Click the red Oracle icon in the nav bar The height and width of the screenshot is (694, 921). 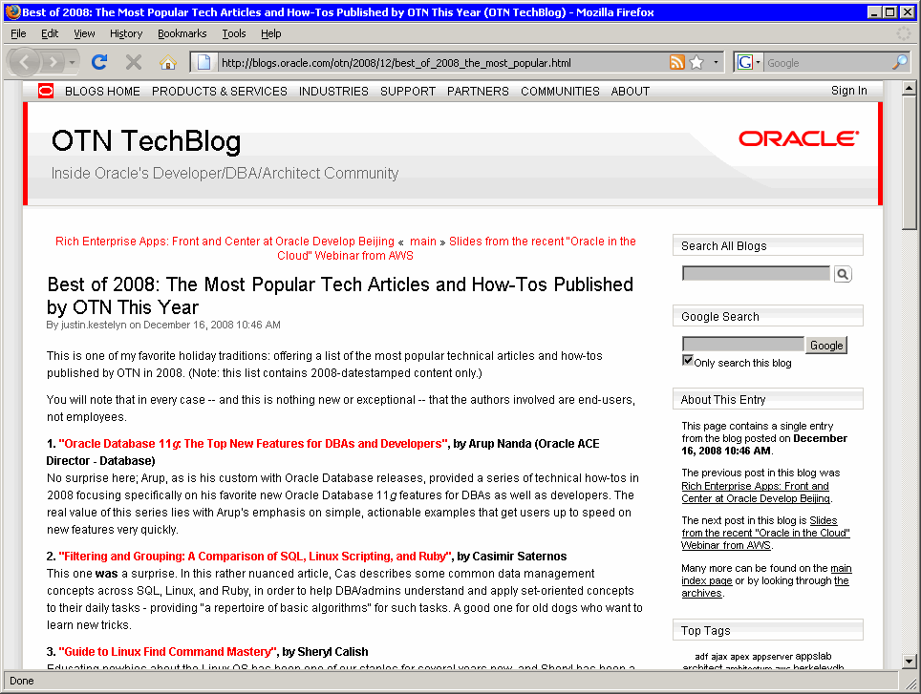pos(46,91)
